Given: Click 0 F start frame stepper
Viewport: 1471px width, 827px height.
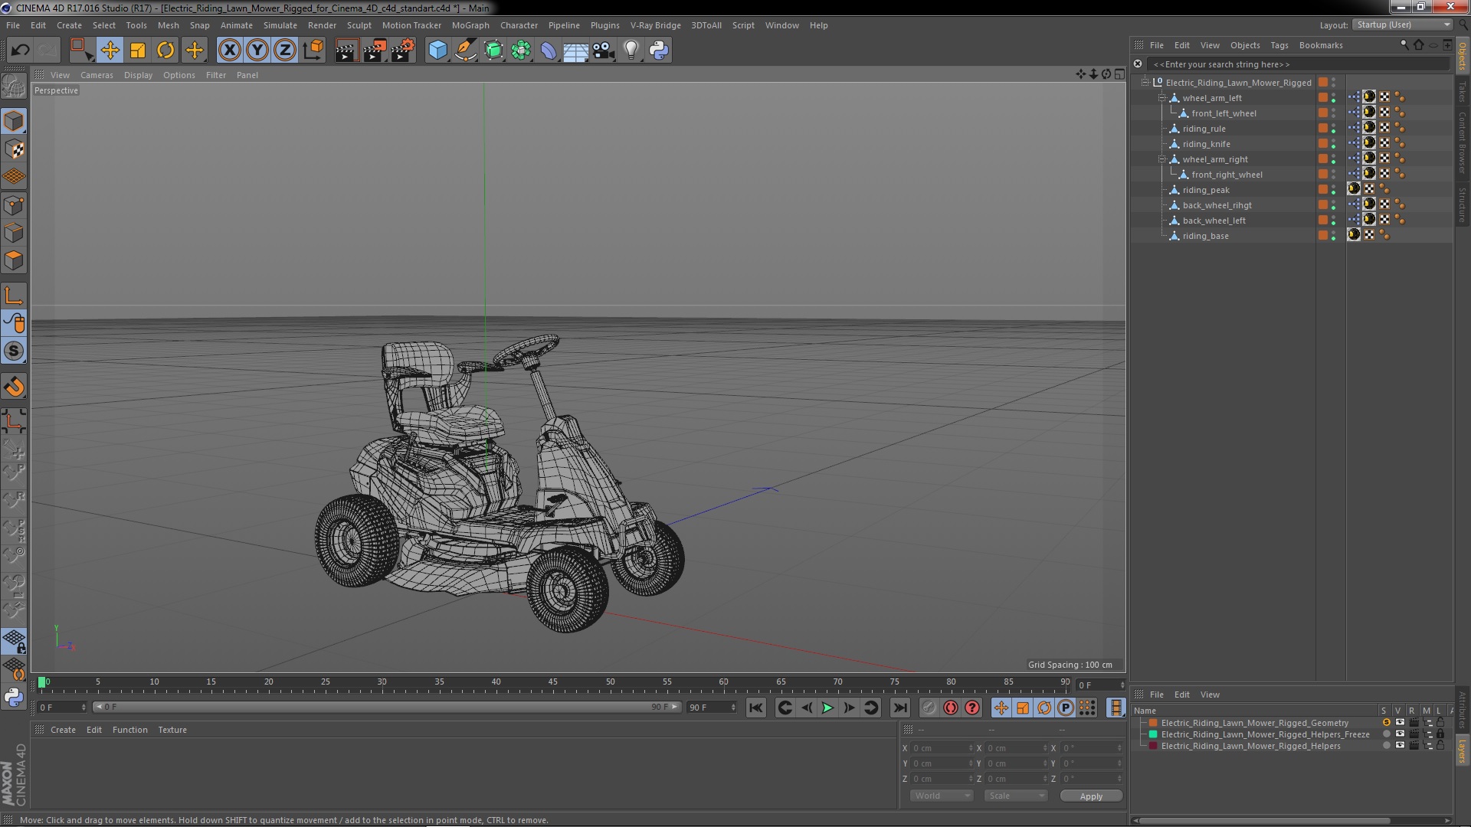Looking at the screenshot, I should 84,708.
